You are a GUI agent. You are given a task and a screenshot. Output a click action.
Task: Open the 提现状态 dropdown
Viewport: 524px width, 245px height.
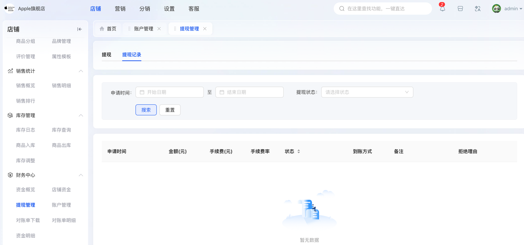[x=367, y=92]
